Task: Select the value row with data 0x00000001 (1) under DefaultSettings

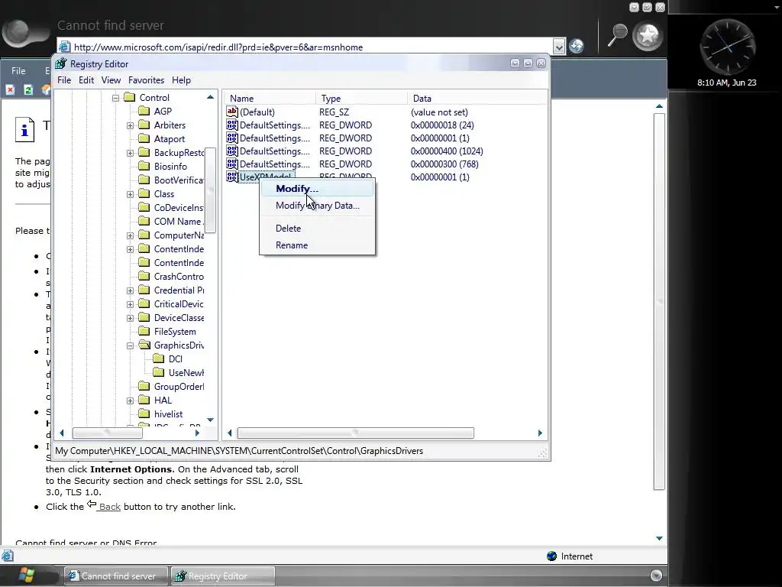Action: pyautogui.click(x=386, y=138)
